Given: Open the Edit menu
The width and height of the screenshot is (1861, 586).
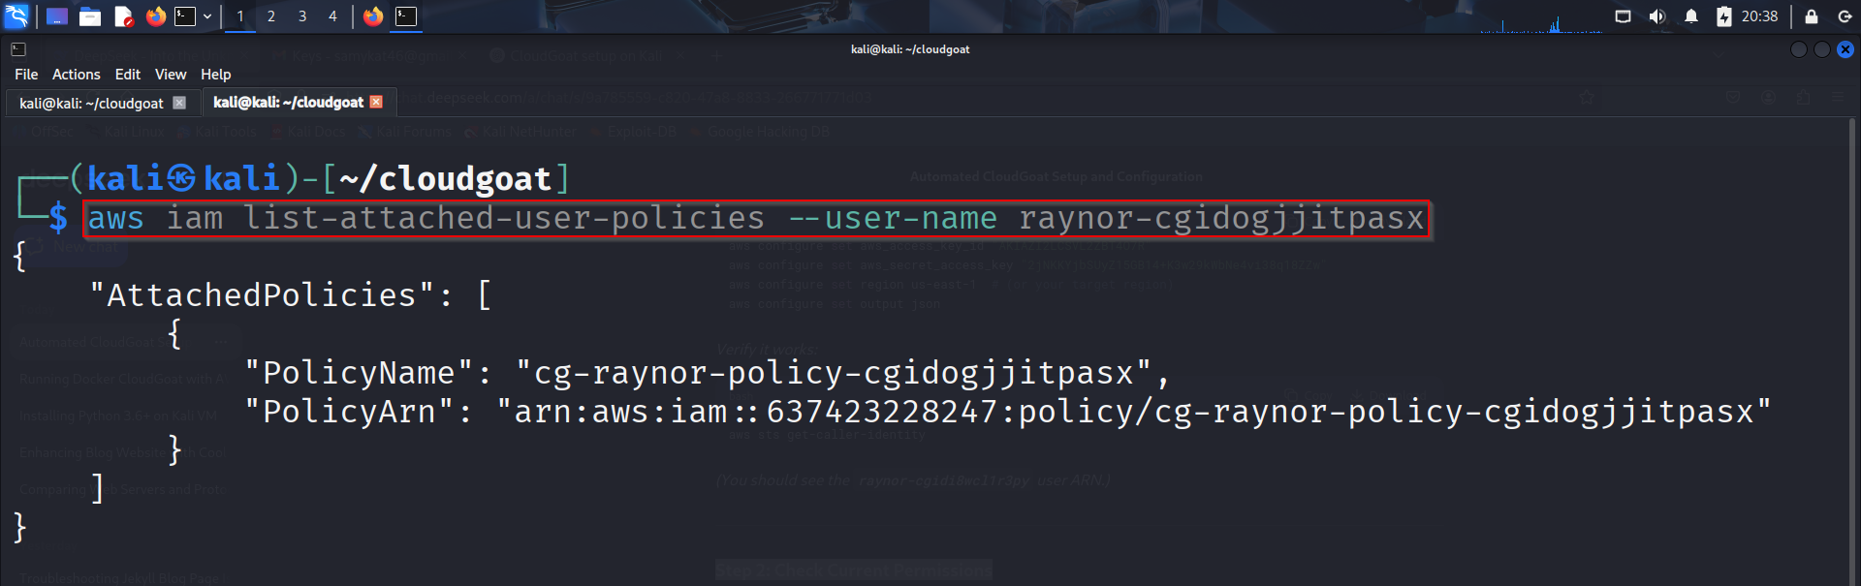Looking at the screenshot, I should (x=128, y=75).
